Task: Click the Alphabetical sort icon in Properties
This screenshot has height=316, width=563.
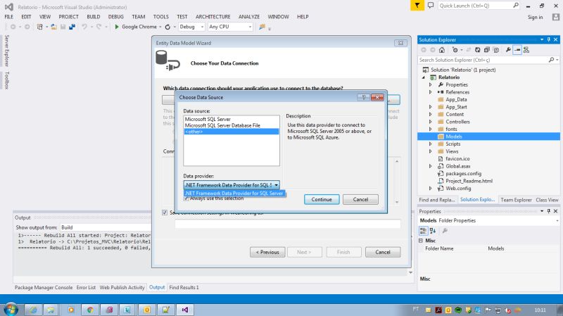Action: [x=433, y=231]
